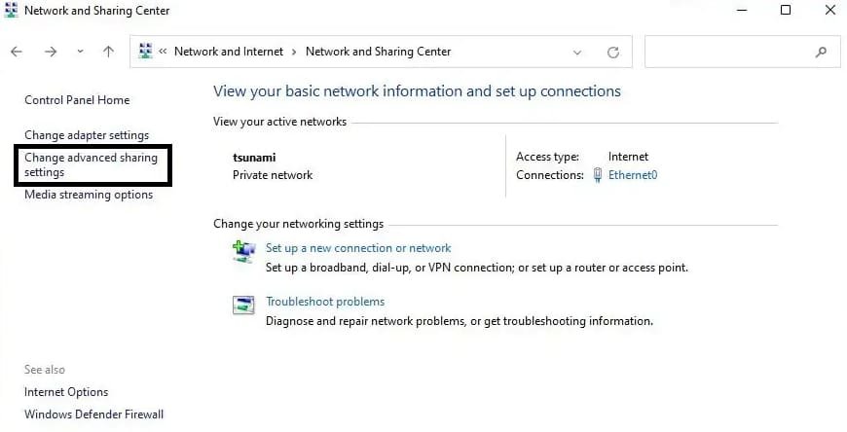Expand the address bar history dropdown
Screen dimensions: 847x432
[577, 52]
